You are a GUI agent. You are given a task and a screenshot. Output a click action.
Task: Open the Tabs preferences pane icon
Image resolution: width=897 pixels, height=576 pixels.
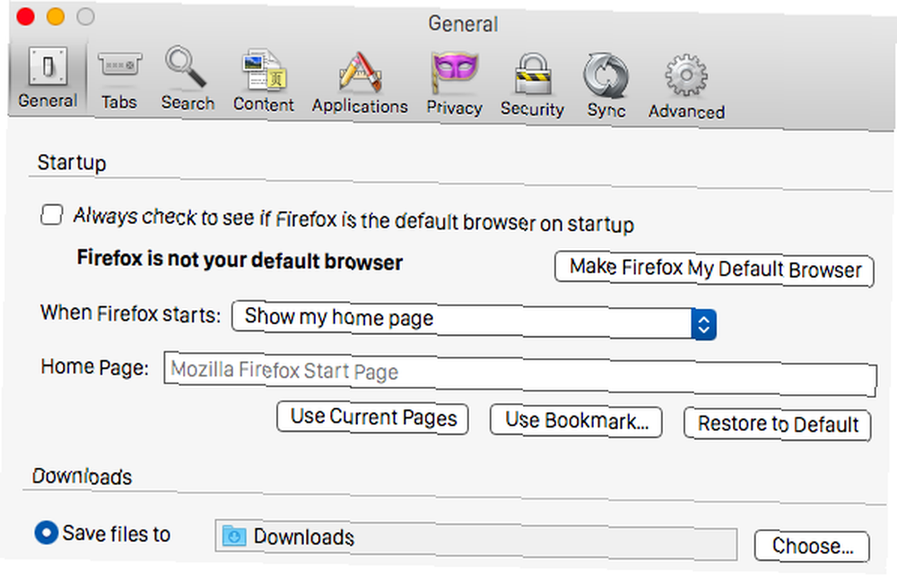[x=119, y=66]
